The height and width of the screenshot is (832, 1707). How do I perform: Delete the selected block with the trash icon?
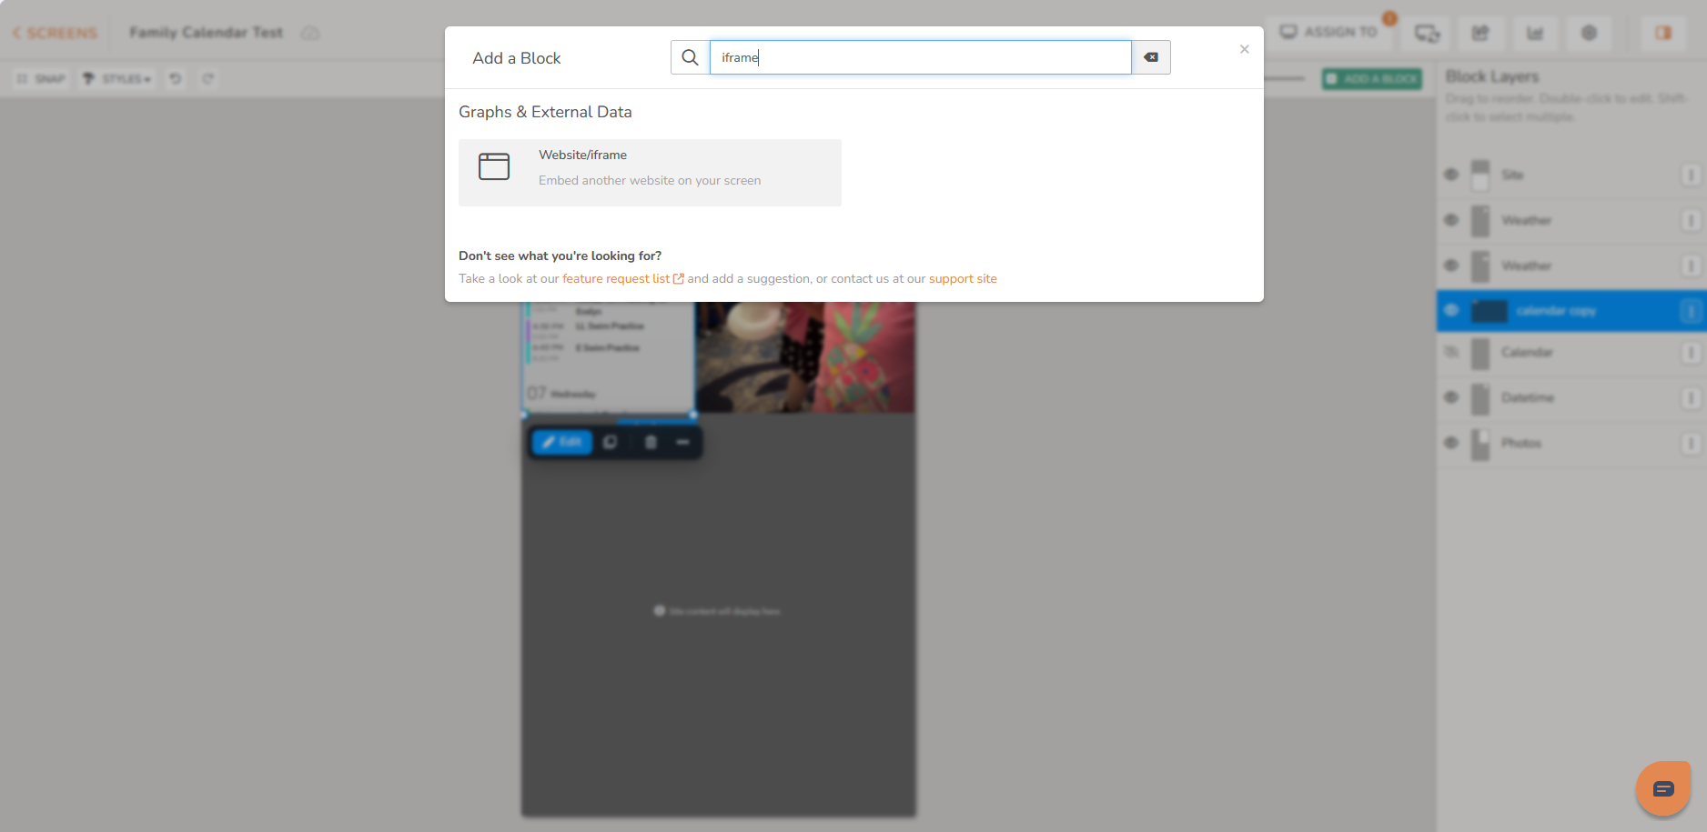[x=651, y=442]
